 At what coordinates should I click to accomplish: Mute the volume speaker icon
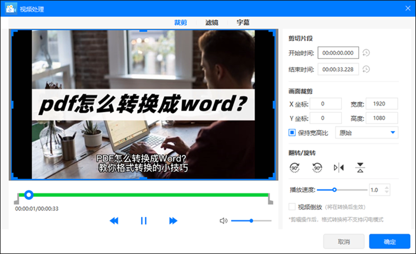[x=223, y=221]
